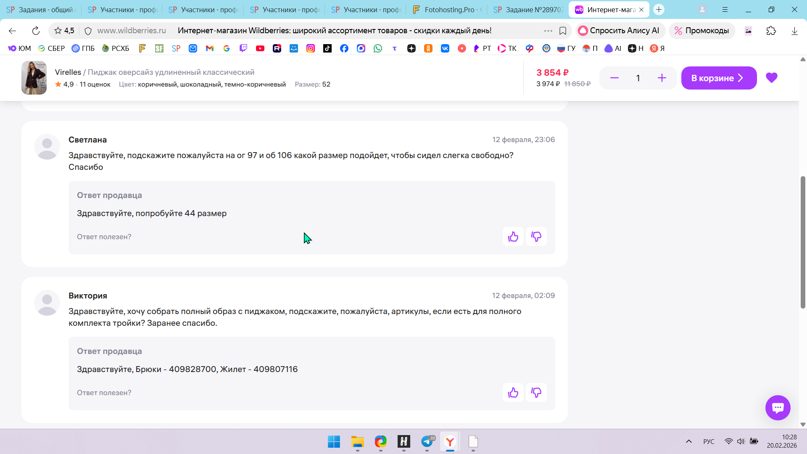Image resolution: width=807 pixels, height=454 pixels.
Task: Reload the Wildberries page
Action: click(x=36, y=31)
